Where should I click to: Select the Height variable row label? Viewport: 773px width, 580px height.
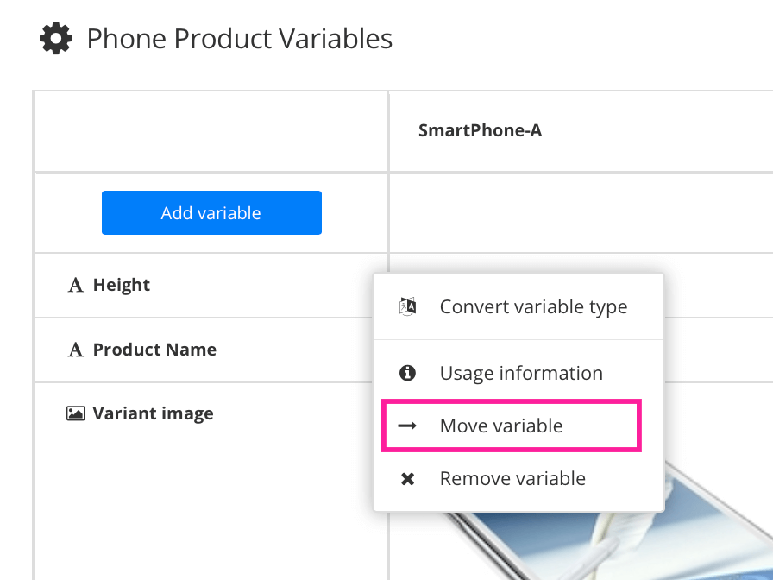click(122, 285)
